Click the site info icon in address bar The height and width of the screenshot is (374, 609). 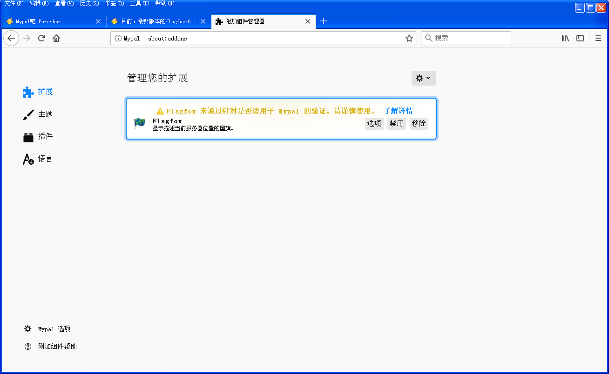point(118,38)
